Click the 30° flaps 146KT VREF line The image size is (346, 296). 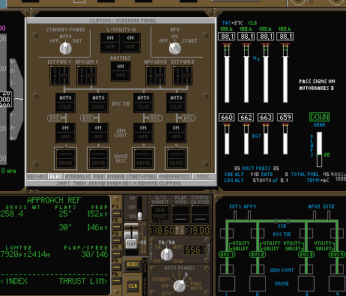coord(83,227)
